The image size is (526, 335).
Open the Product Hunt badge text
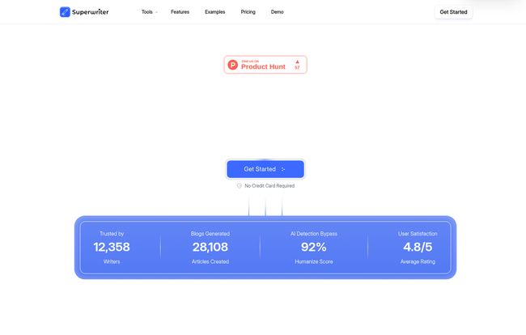pyautogui.click(x=263, y=66)
